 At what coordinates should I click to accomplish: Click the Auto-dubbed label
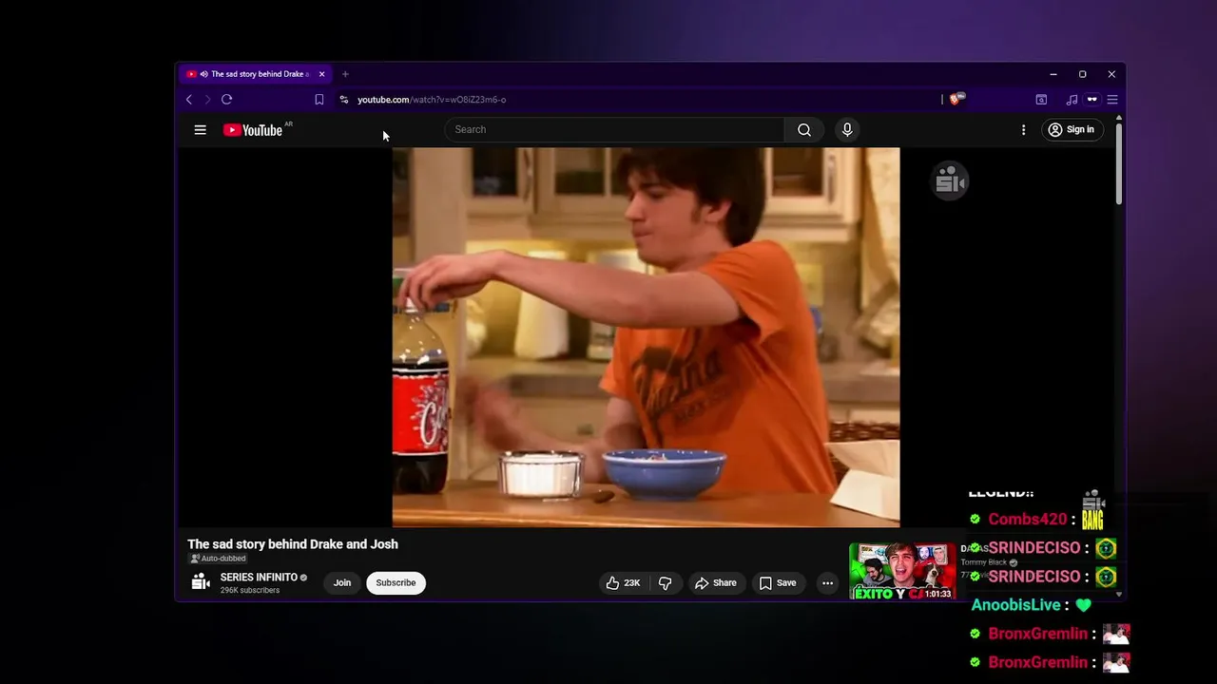point(218,559)
